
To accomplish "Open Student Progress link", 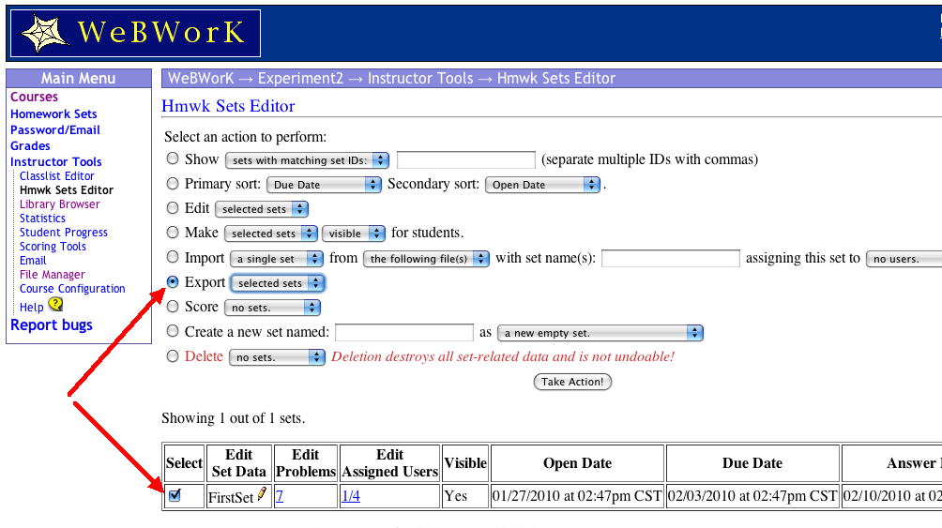I will coord(64,233).
